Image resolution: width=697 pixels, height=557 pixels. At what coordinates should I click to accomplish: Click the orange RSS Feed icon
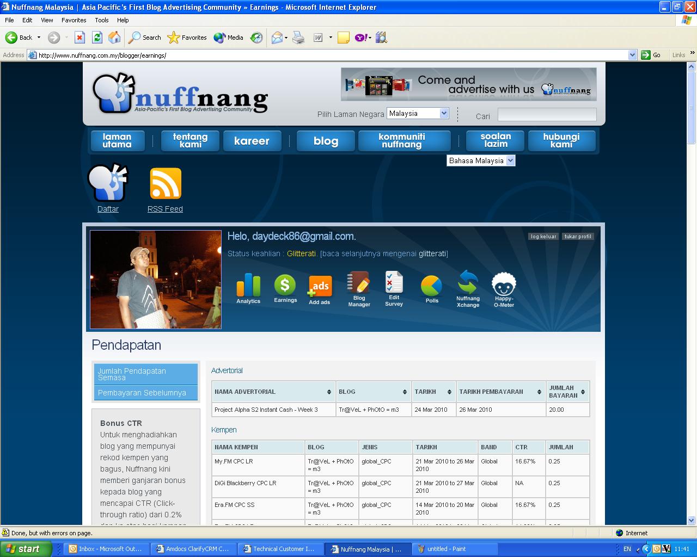coord(166,184)
